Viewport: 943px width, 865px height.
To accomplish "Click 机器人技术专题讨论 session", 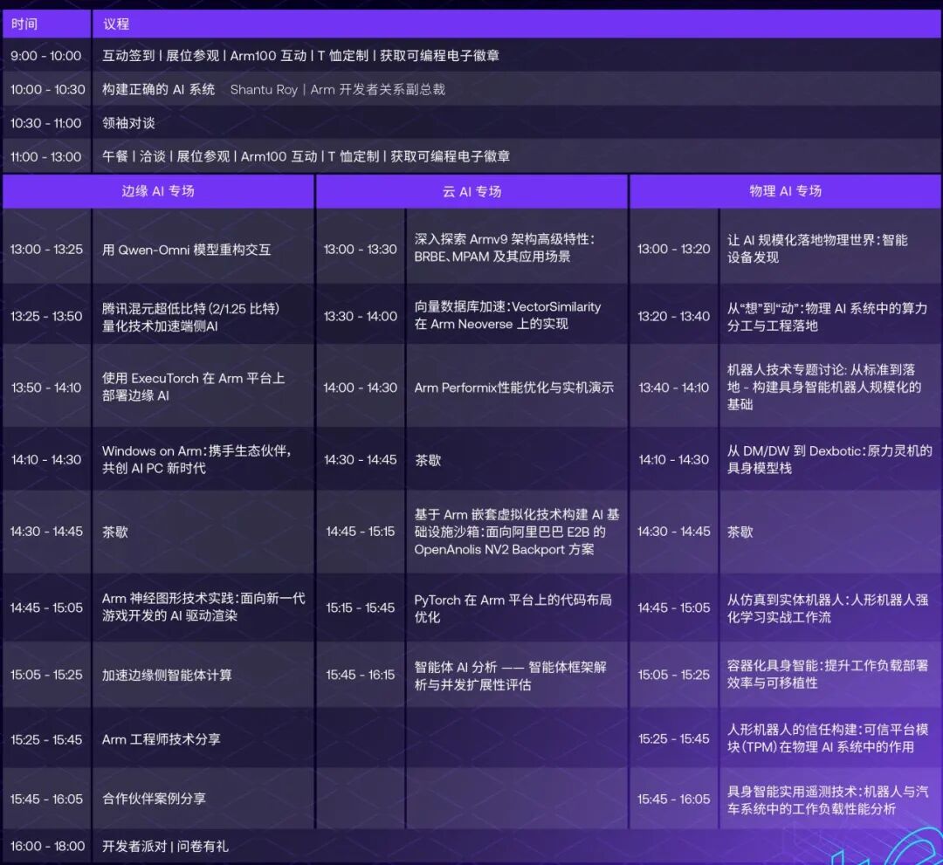I will [x=824, y=388].
